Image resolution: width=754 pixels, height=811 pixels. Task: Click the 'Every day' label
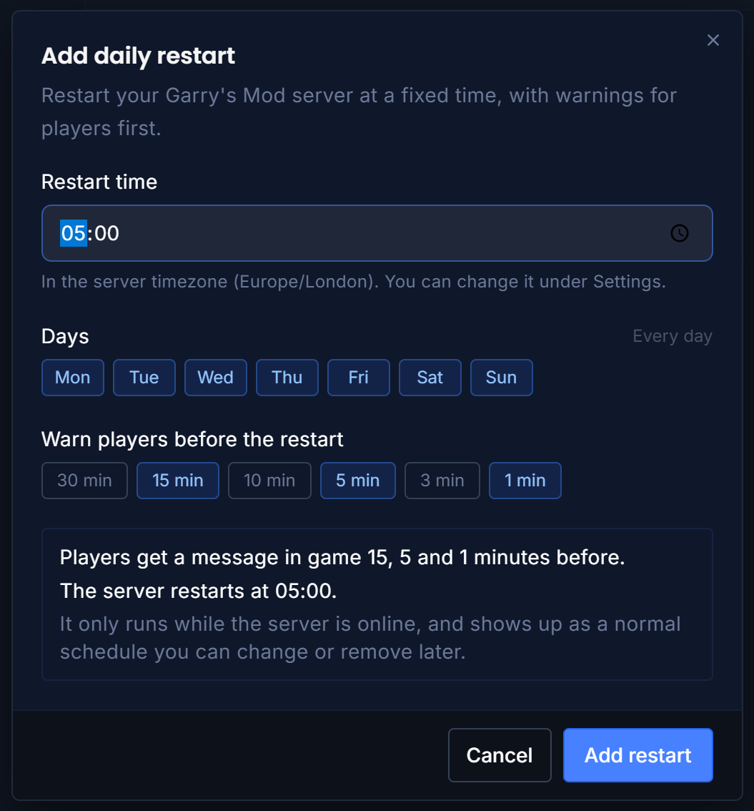coord(673,336)
